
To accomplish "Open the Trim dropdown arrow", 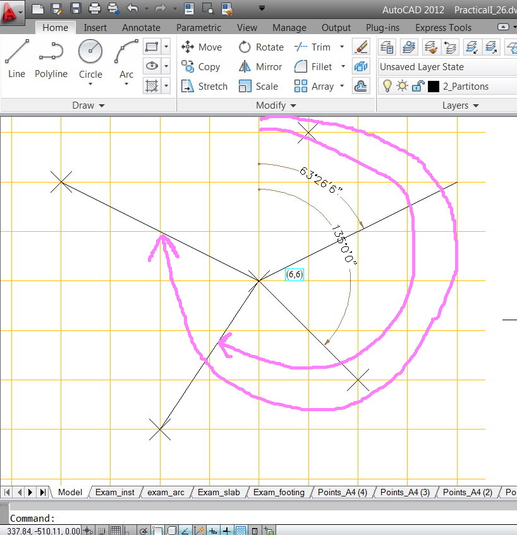I will click(x=342, y=47).
